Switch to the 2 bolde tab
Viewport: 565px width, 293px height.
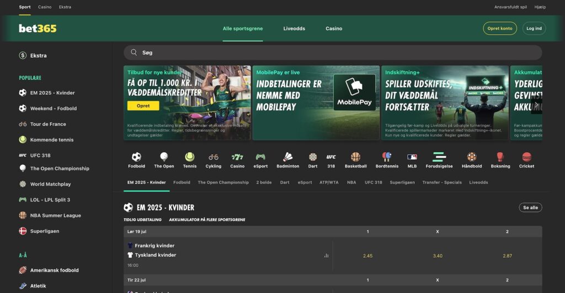click(x=264, y=182)
